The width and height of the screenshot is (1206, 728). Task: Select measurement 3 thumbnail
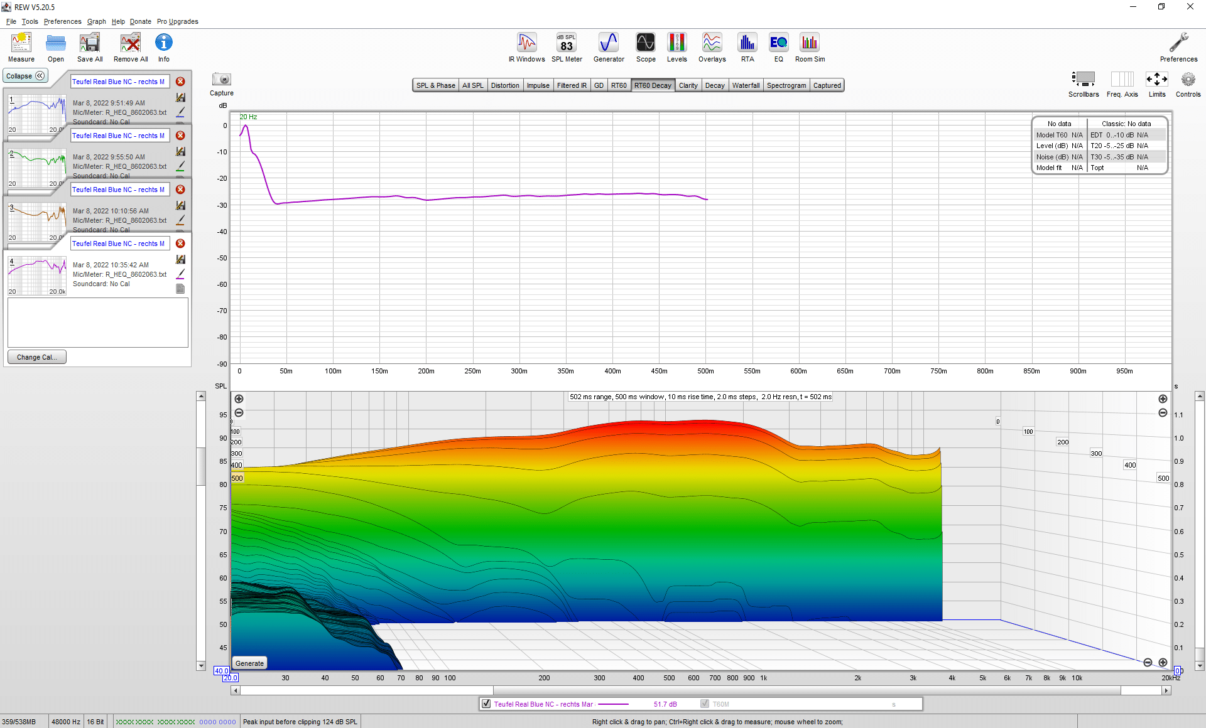pos(37,222)
